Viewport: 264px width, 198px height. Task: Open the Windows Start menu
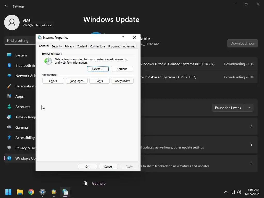coord(8,192)
